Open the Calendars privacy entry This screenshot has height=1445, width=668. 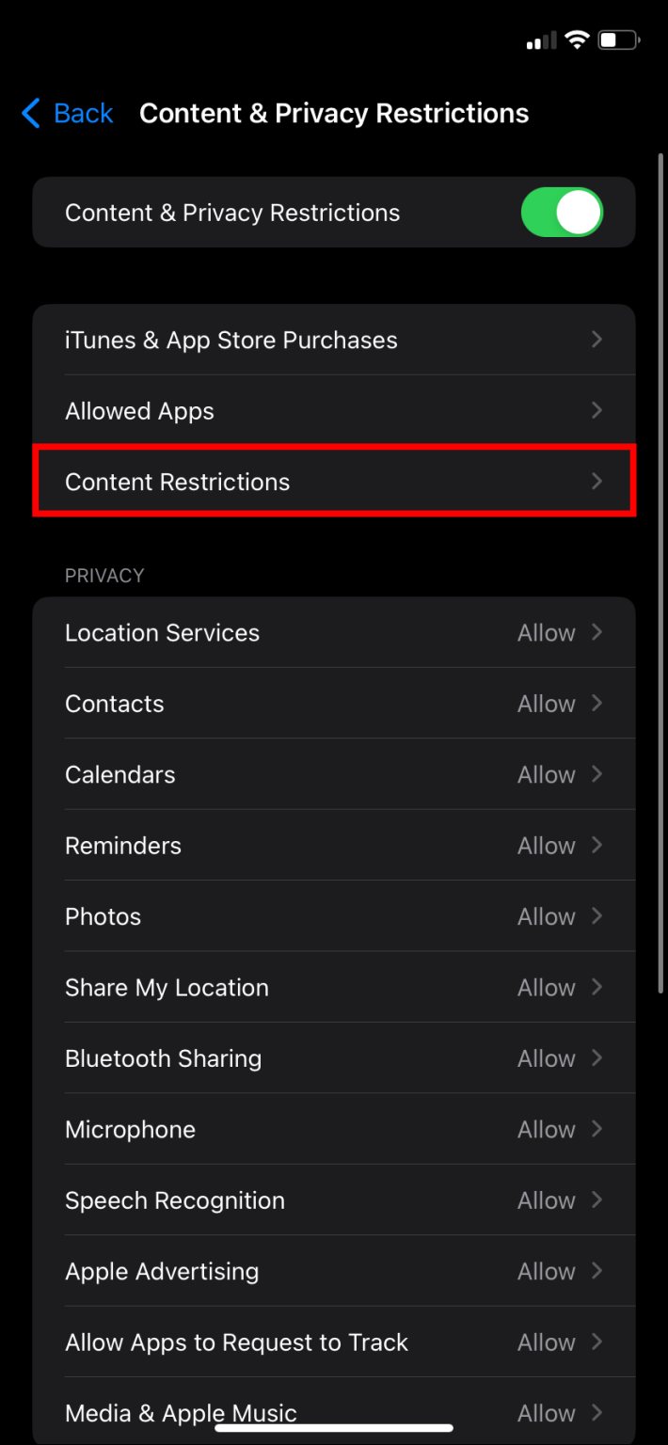pos(334,773)
